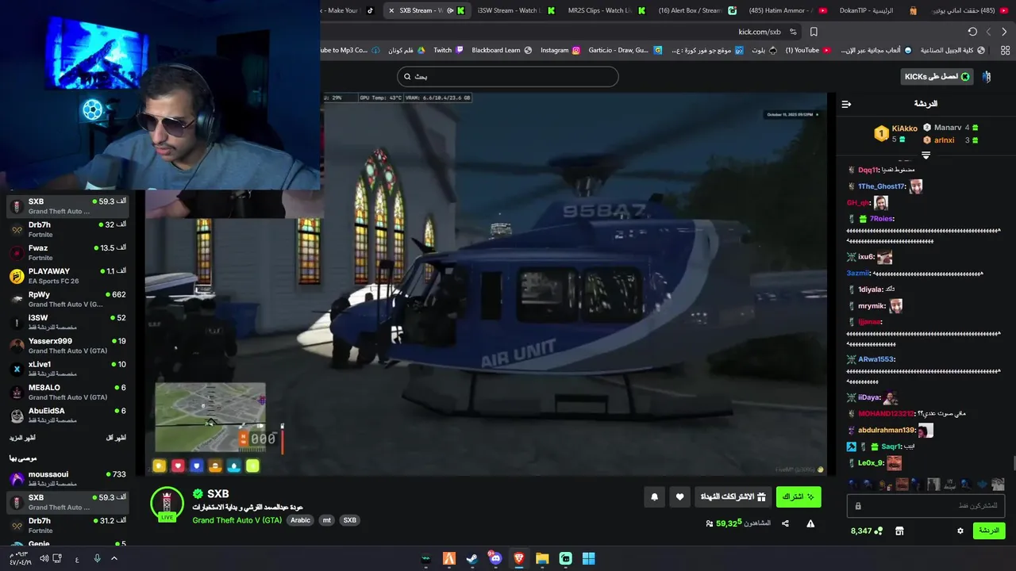1016x571 pixels.
Task: Click the warning triangle report icon
Action: tap(810, 523)
